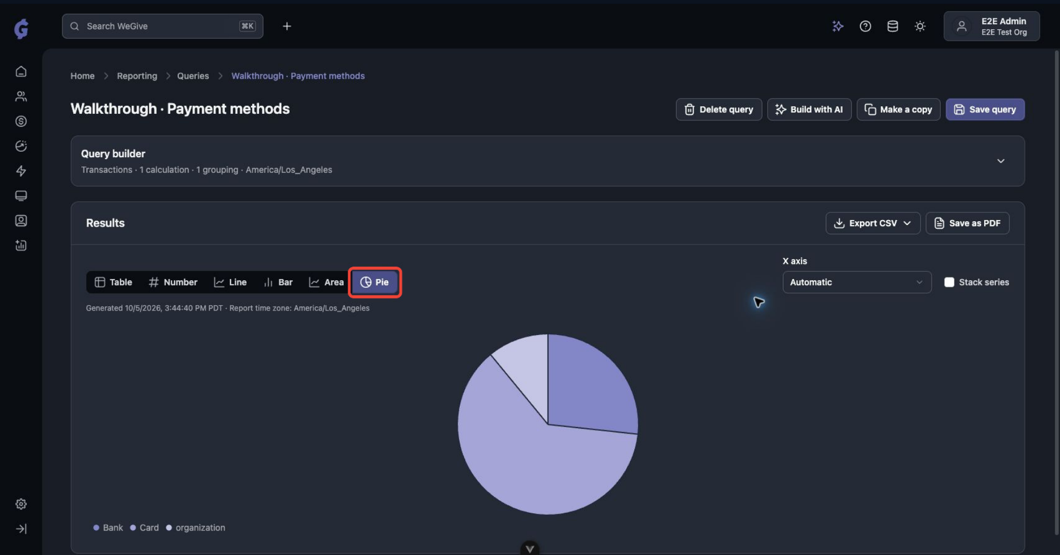This screenshot has height=555, width=1060.
Task: Open the help question mark icon
Action: (x=865, y=26)
